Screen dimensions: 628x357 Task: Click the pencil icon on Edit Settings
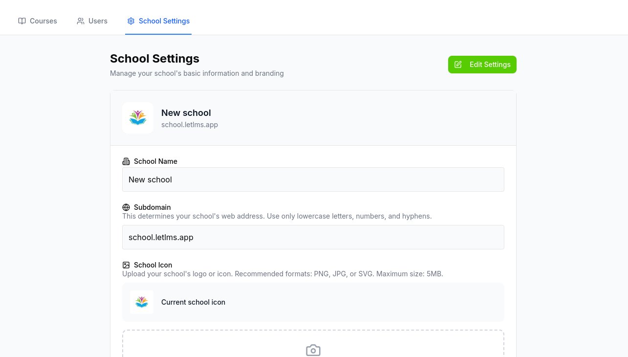458,64
